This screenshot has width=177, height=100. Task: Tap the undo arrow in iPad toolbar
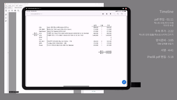click(x=114, y=14)
